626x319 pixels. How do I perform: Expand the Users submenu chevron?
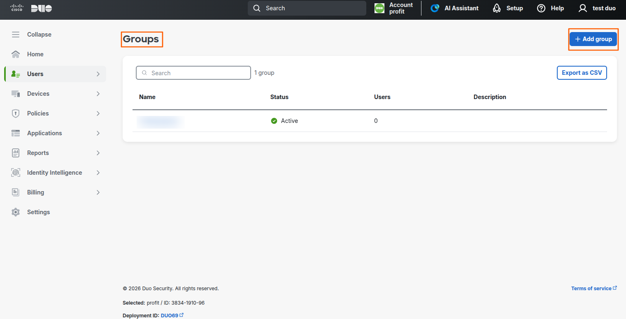click(x=98, y=74)
